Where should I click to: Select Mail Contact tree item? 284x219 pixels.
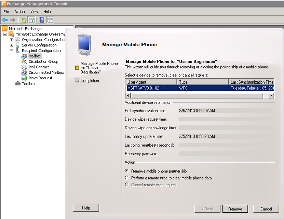[x=39, y=67]
